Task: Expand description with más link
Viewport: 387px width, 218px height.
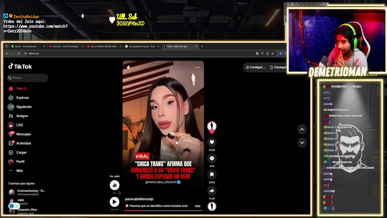Action: point(197,206)
